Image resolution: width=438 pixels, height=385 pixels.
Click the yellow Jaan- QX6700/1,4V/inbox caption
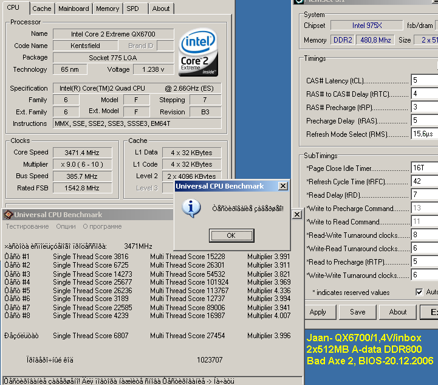[x=364, y=338]
